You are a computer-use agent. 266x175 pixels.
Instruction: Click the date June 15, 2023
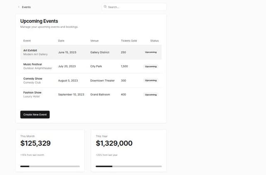pyautogui.click(x=67, y=52)
